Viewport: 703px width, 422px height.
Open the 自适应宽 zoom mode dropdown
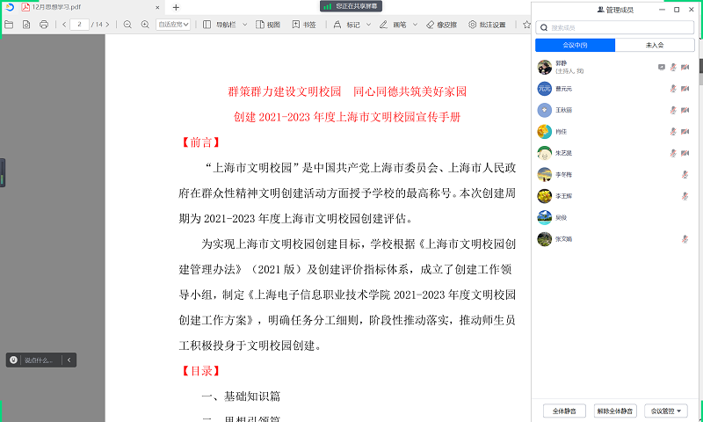click(x=173, y=25)
